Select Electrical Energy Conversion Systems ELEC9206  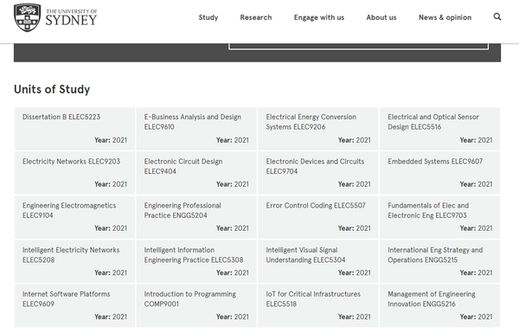[x=318, y=129]
